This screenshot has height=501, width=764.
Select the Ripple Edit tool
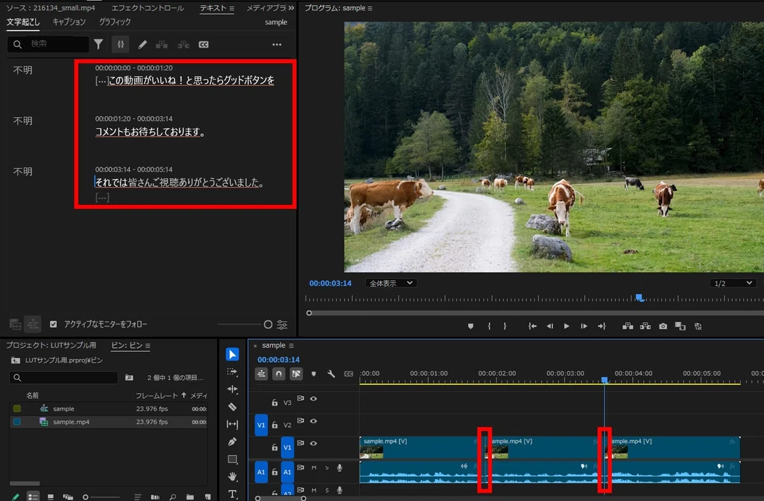point(232,389)
